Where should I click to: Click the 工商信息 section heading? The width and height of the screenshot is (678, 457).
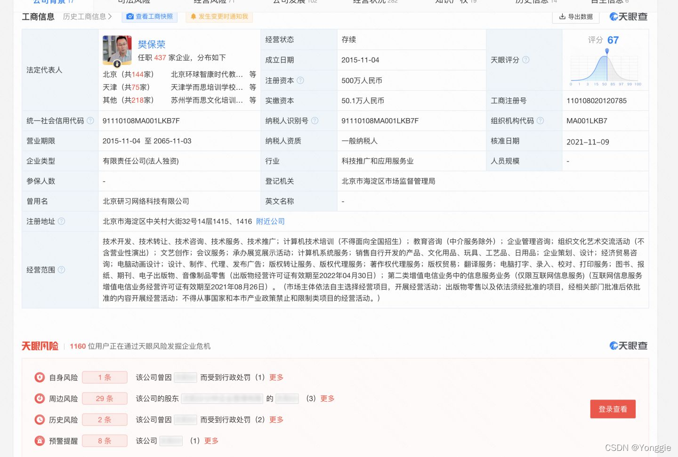click(38, 17)
